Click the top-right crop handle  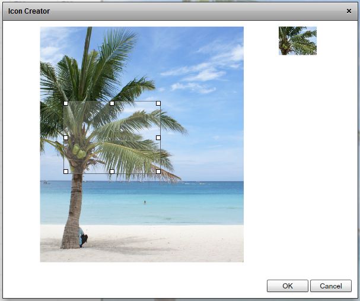tap(158, 103)
